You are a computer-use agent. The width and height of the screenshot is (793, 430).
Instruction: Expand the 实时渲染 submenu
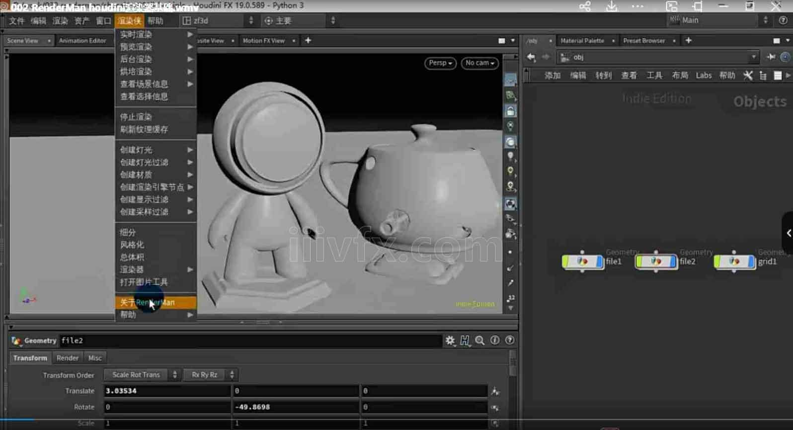tap(156, 34)
